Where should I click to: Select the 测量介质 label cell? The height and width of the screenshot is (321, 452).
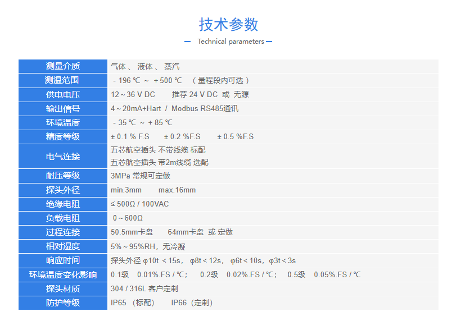point(63,66)
